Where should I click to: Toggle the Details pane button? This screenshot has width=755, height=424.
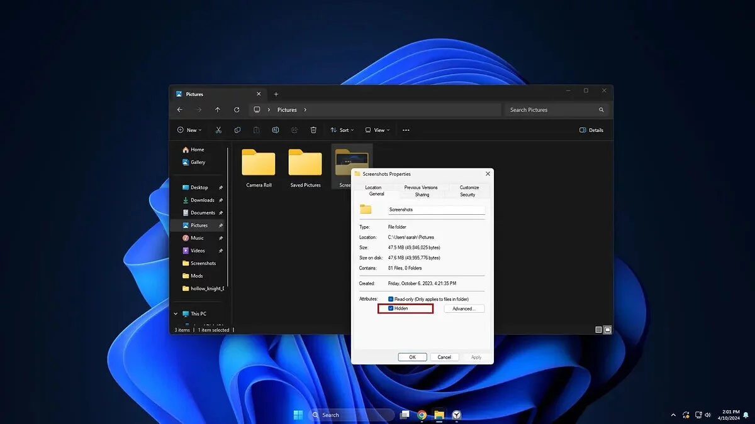[591, 130]
